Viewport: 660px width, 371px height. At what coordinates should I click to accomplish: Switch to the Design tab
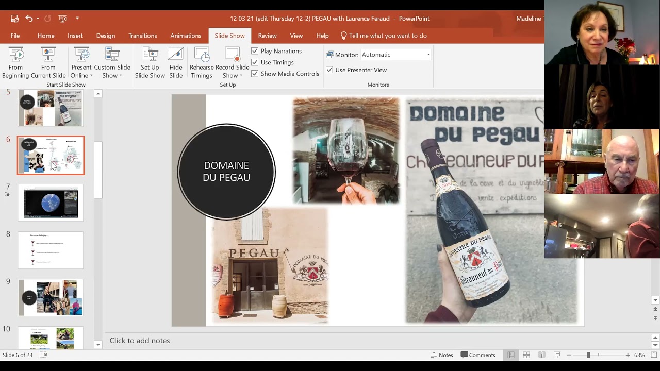[x=105, y=36]
